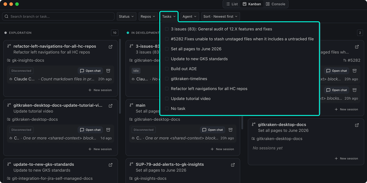Start new session in update-tutorial-video card

(x=100, y=149)
